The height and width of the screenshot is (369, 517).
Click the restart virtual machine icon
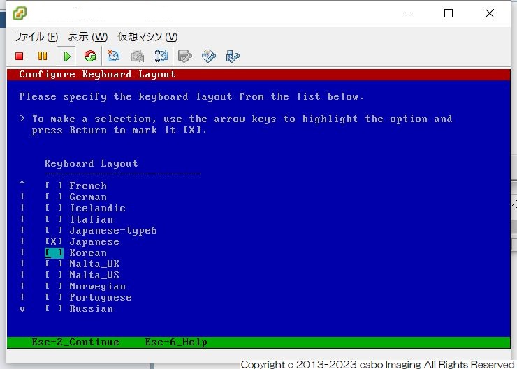click(x=89, y=56)
